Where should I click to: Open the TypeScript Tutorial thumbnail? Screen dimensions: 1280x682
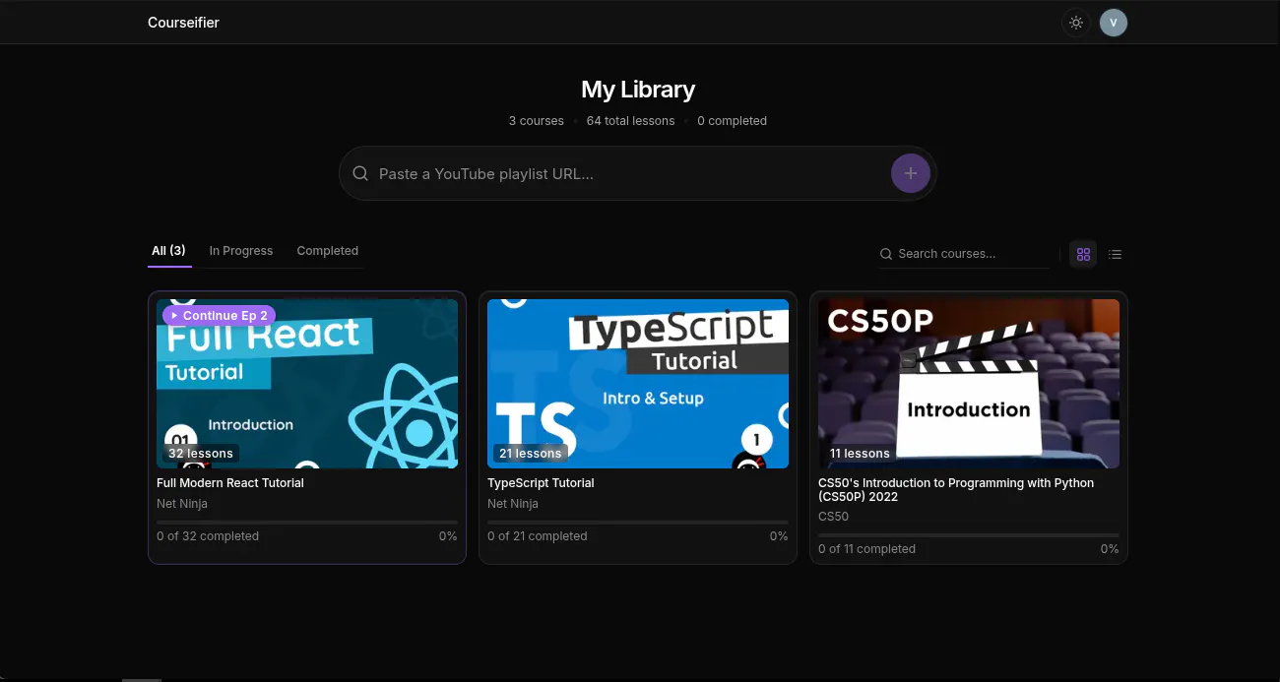click(x=638, y=384)
